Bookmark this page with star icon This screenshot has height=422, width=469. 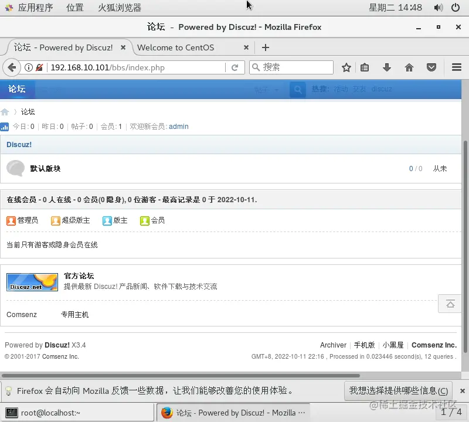[346, 67]
